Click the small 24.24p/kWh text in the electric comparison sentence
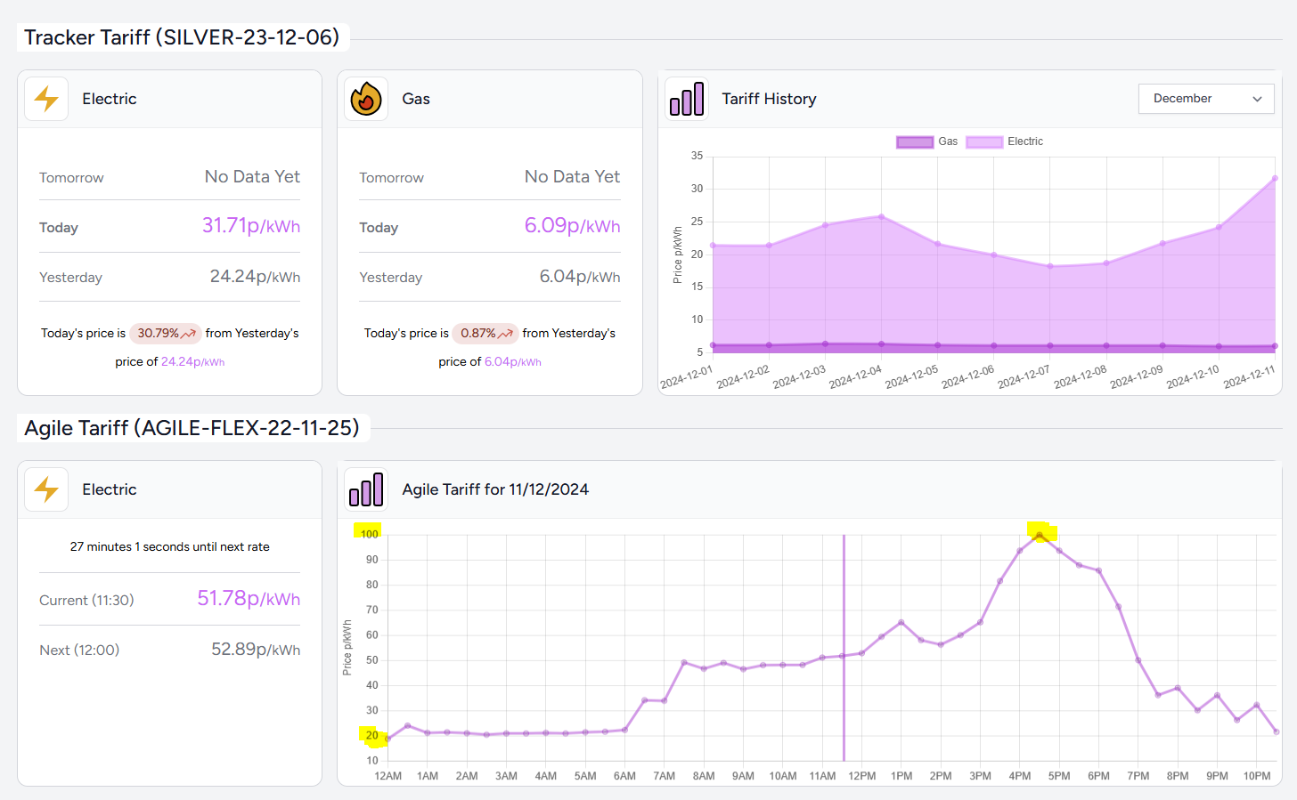 click(192, 362)
